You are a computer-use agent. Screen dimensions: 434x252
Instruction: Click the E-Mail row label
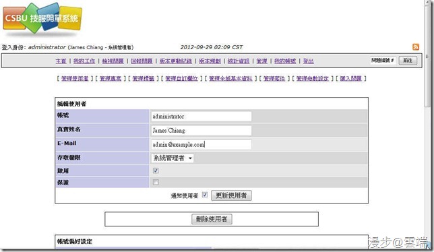coord(67,144)
